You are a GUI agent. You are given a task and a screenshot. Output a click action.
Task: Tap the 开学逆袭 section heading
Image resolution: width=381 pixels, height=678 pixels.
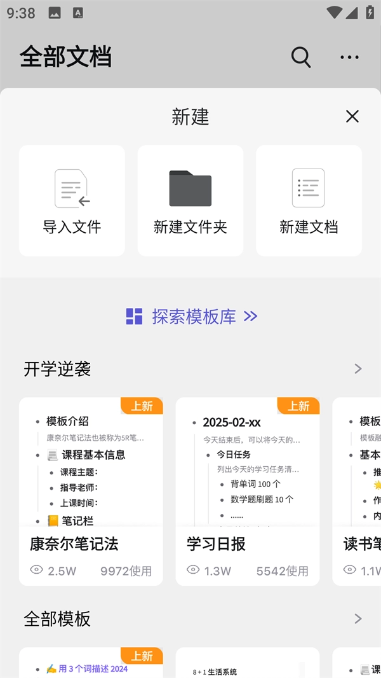(57, 369)
